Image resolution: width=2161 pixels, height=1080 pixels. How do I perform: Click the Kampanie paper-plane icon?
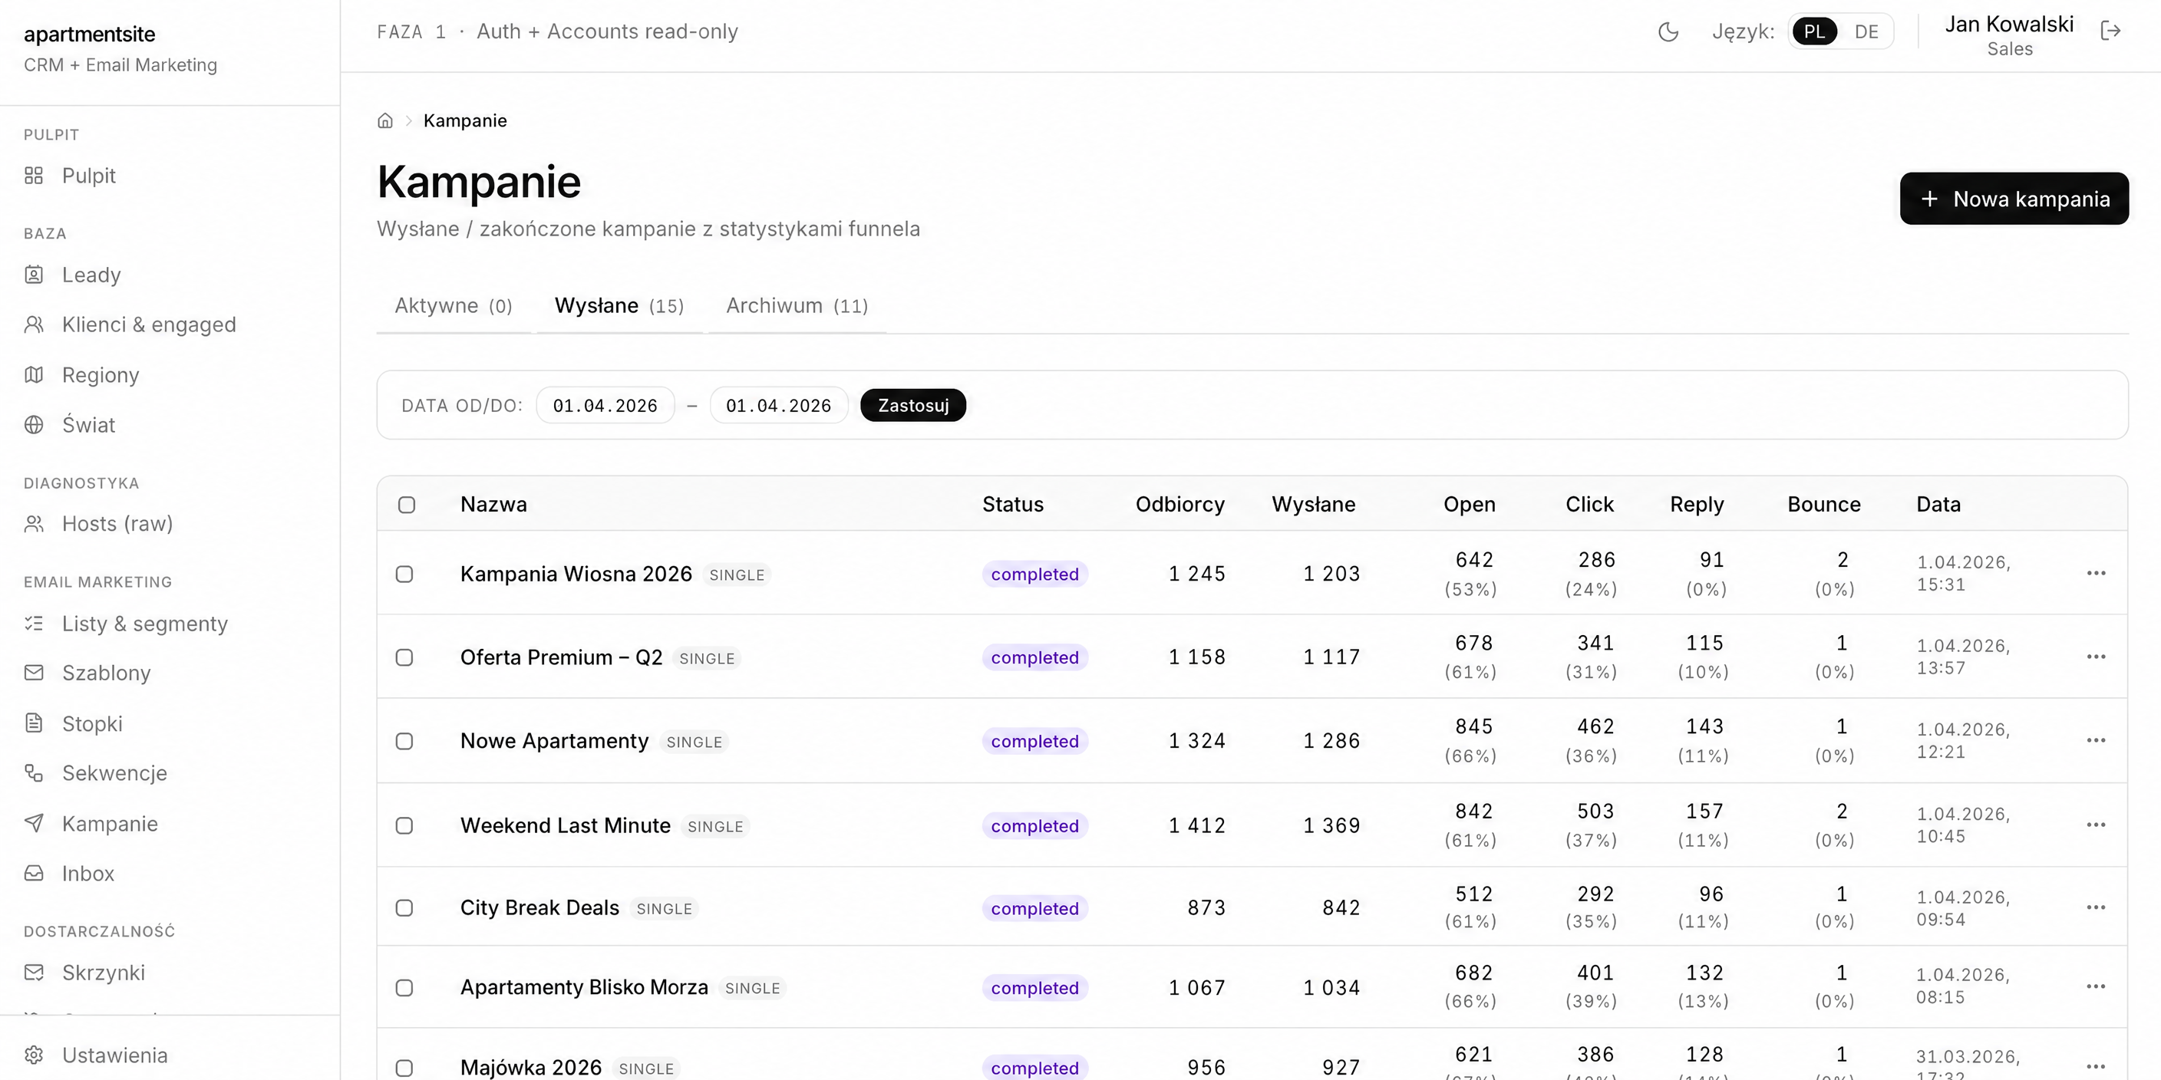click(x=34, y=822)
